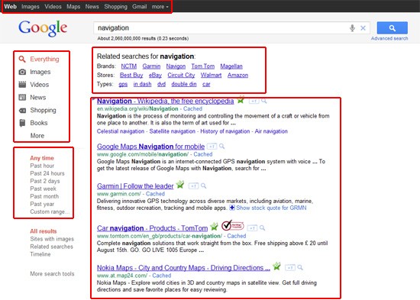
Task: Click the News newspaper icon in sidebar
Action: [22, 97]
